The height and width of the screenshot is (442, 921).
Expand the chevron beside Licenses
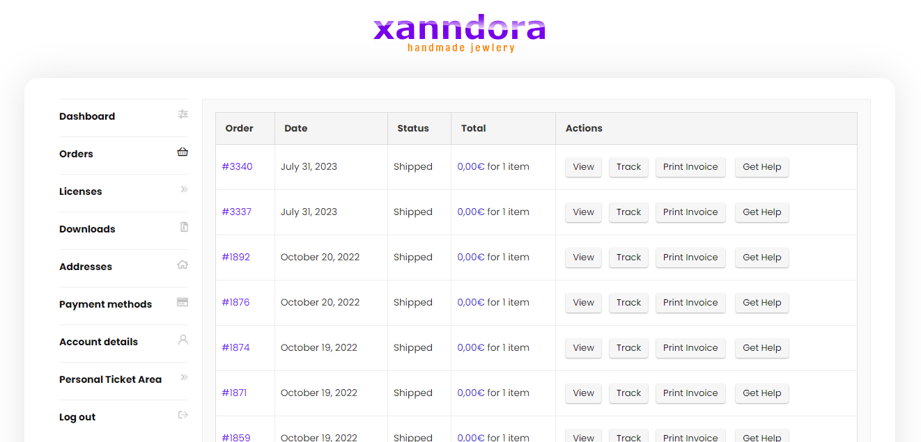(x=184, y=189)
